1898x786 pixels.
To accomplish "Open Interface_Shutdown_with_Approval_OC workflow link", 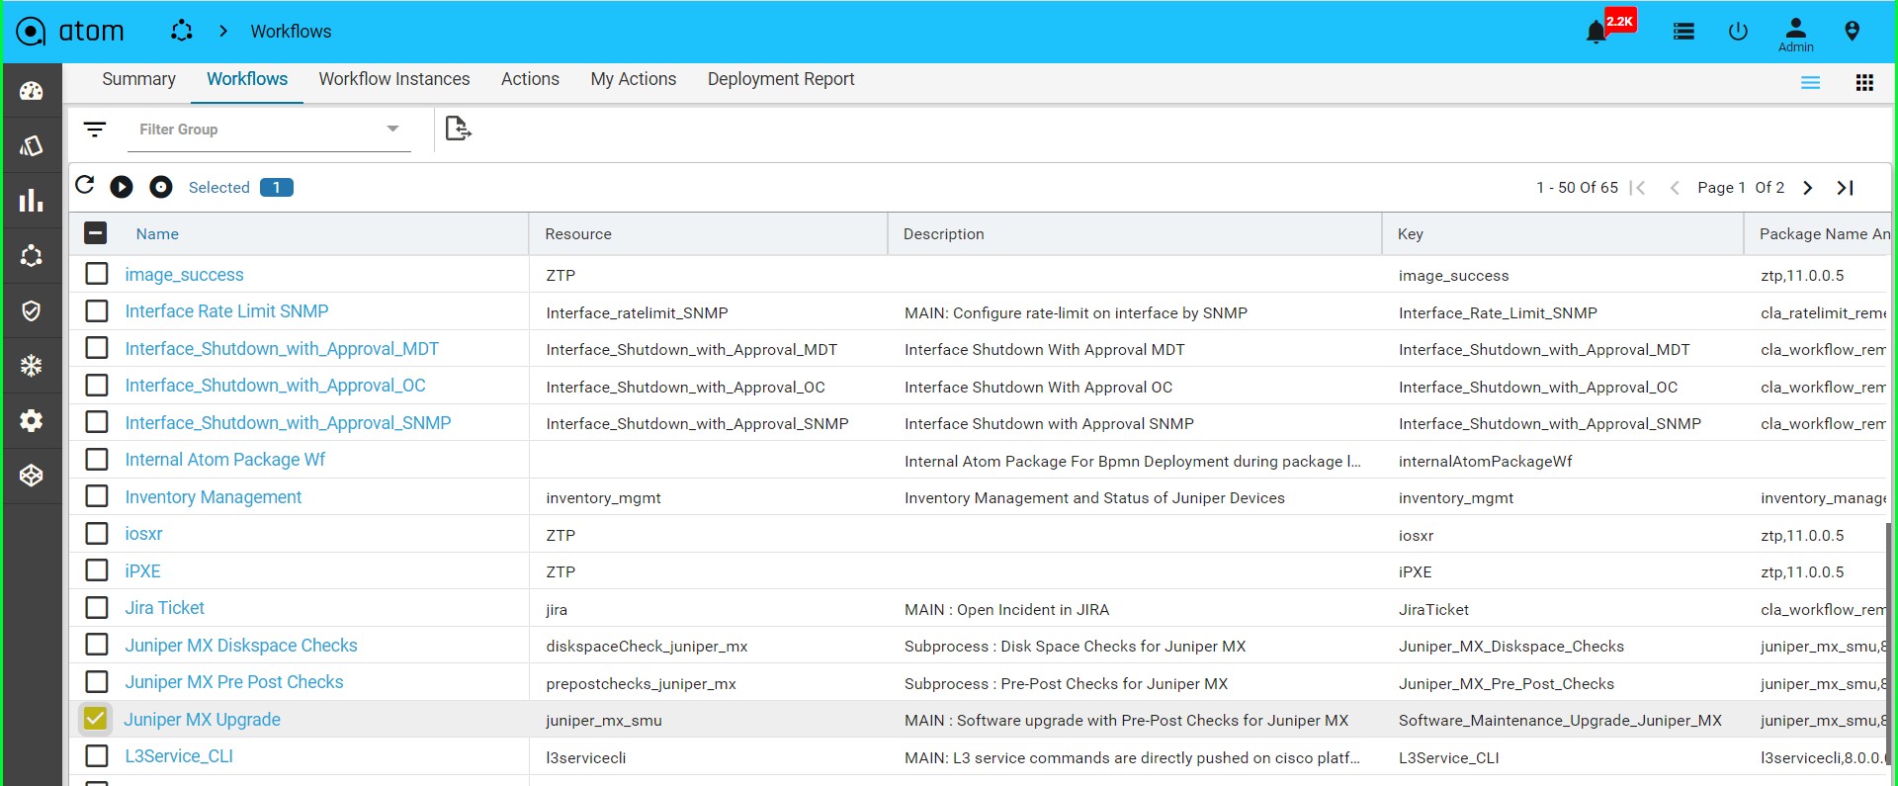I will (276, 386).
